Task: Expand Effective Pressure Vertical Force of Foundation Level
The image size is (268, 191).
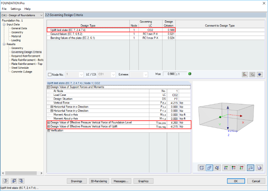Action: (x=49, y=123)
